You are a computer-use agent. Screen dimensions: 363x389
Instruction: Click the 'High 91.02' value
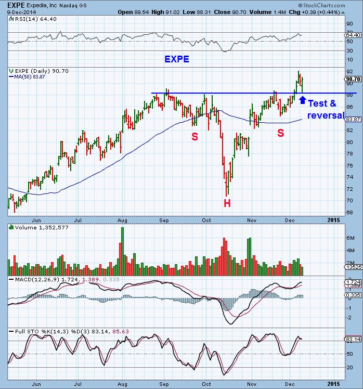click(165, 12)
